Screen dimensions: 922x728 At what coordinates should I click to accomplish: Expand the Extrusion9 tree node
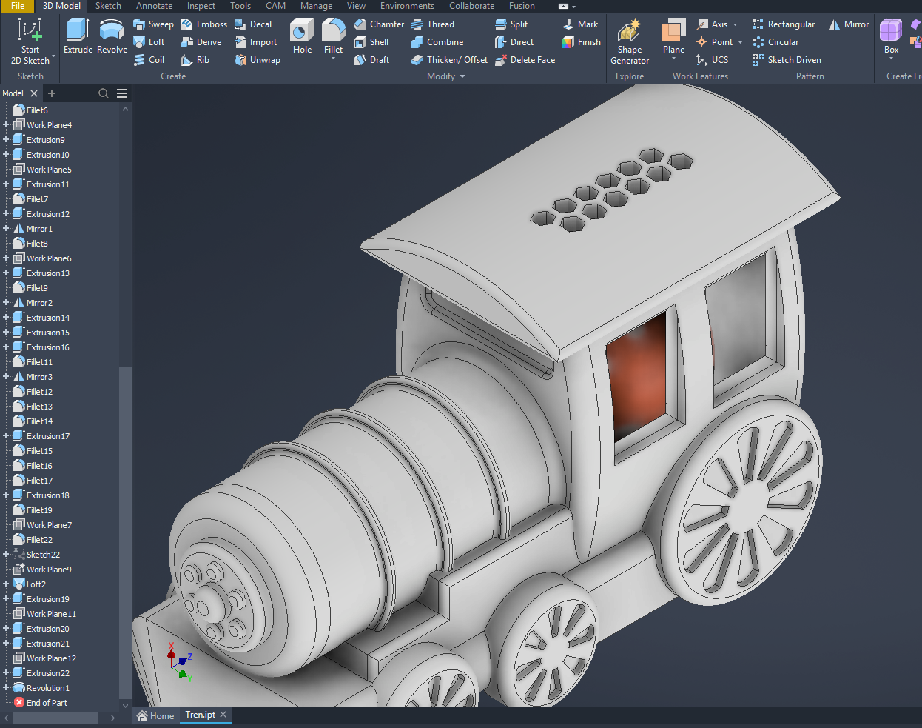[6, 139]
